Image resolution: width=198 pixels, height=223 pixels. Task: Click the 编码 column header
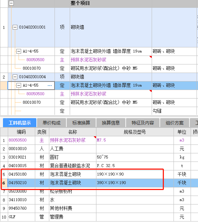pos(22,132)
